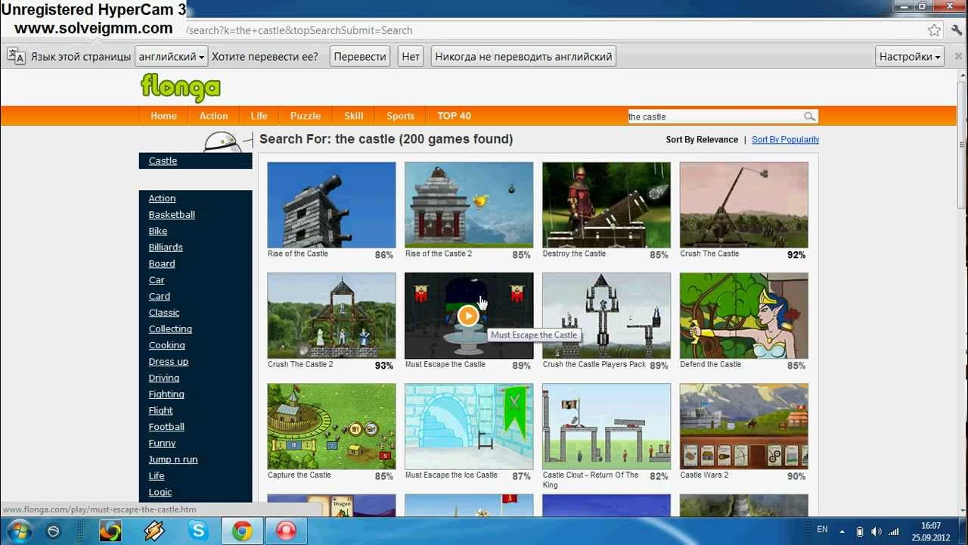The image size is (968, 545).
Task: Open the Billiards category link
Action: coord(166,248)
